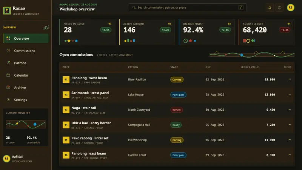This screenshot has width=302, height=170.
Task: Sort by the Ledger Value column header
Action: (x=250, y=67)
